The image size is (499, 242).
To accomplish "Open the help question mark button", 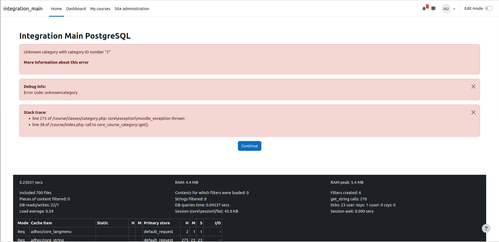I will [486, 228].
